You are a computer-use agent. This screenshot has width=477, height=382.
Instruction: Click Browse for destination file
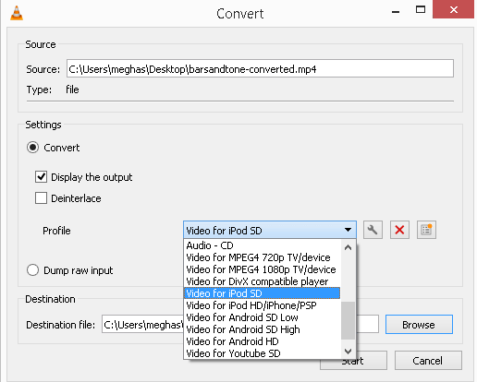[x=419, y=324]
